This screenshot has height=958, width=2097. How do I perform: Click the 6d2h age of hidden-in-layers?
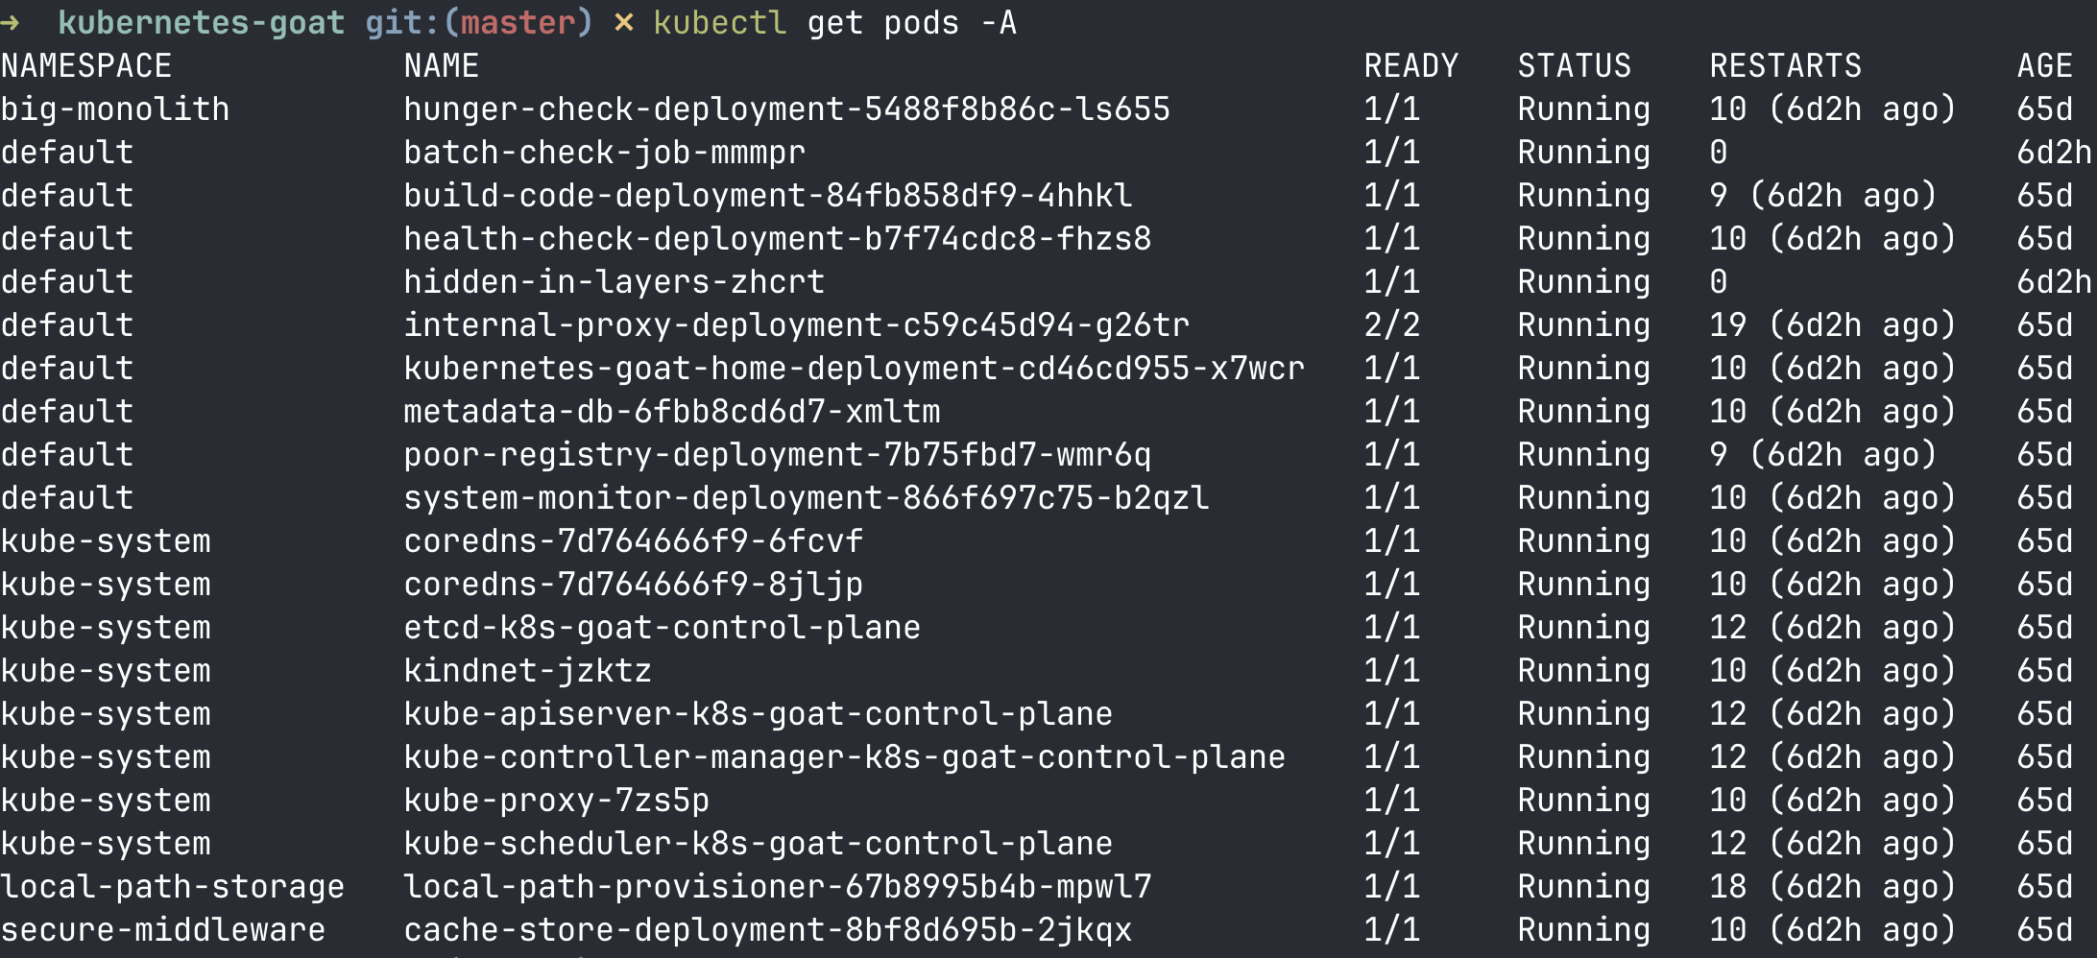(2054, 281)
